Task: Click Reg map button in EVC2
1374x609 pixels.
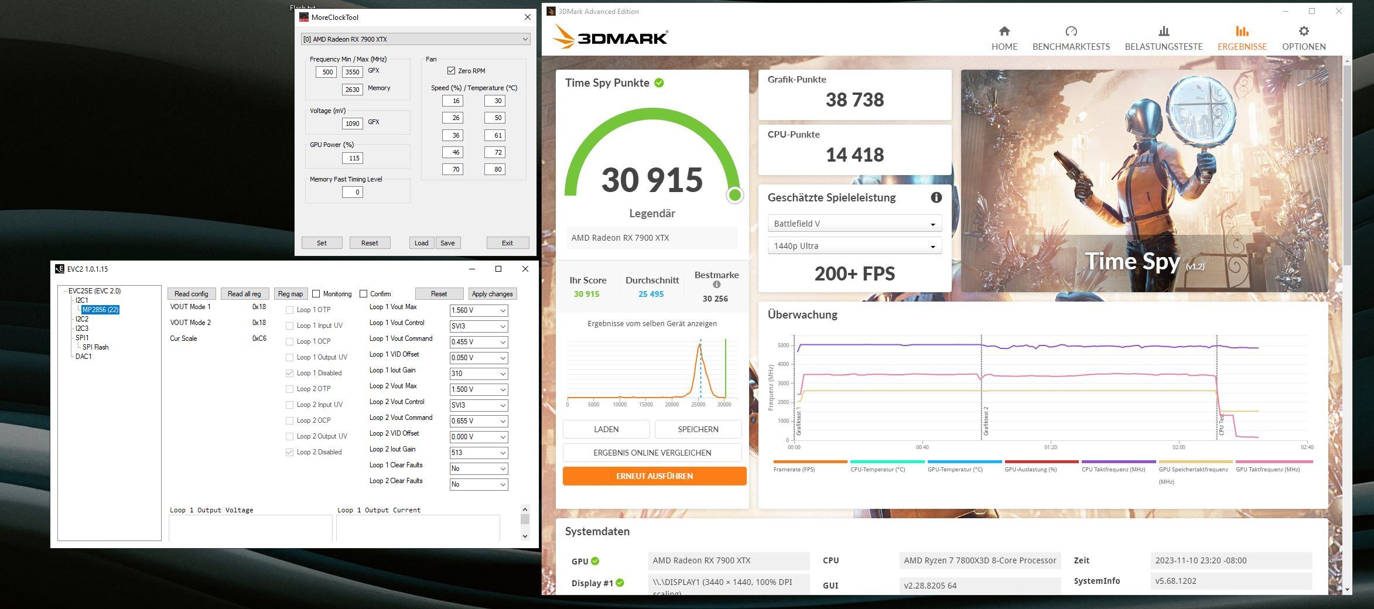Action: point(290,294)
